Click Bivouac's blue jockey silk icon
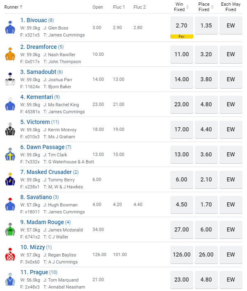247x291 pixels. [x=10, y=27]
